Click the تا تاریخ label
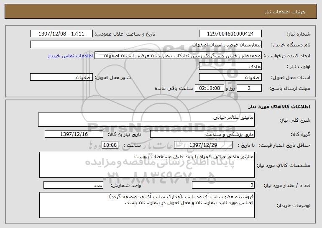This screenshot has width=322, height=228. coord(246,146)
